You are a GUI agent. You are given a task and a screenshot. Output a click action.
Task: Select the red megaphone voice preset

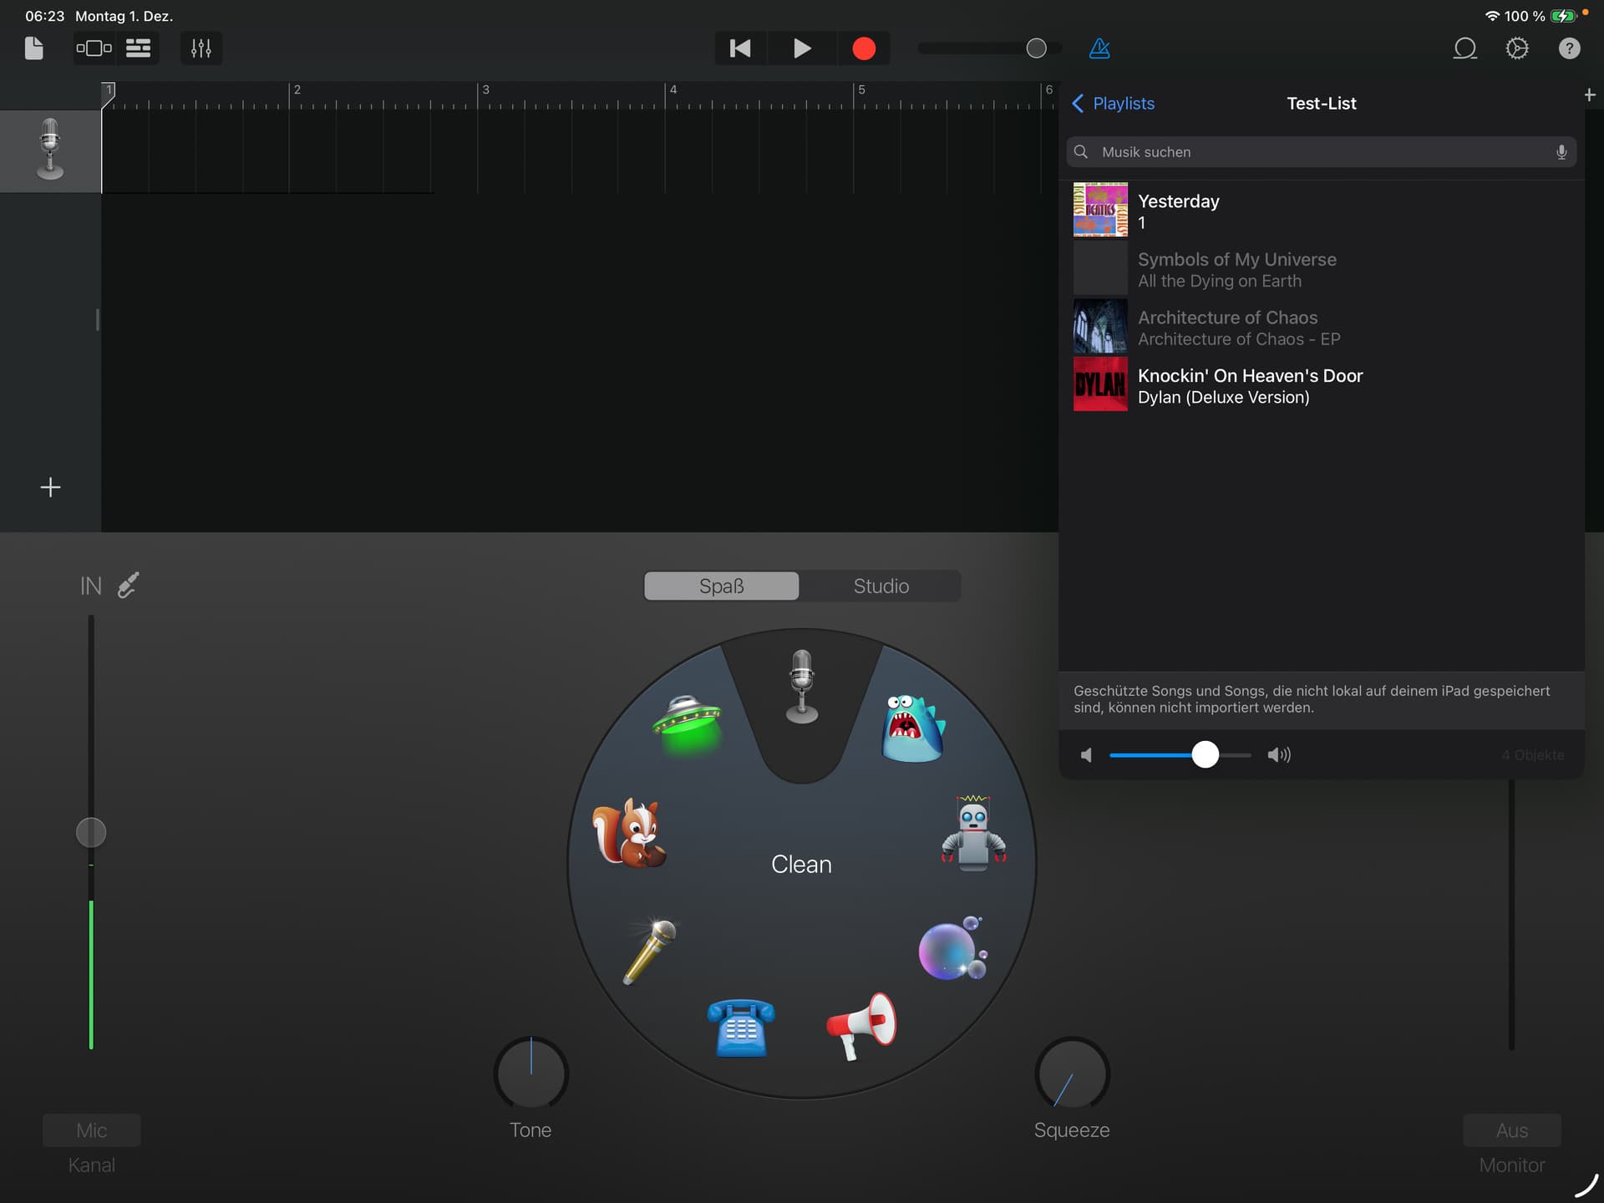pos(862,1026)
